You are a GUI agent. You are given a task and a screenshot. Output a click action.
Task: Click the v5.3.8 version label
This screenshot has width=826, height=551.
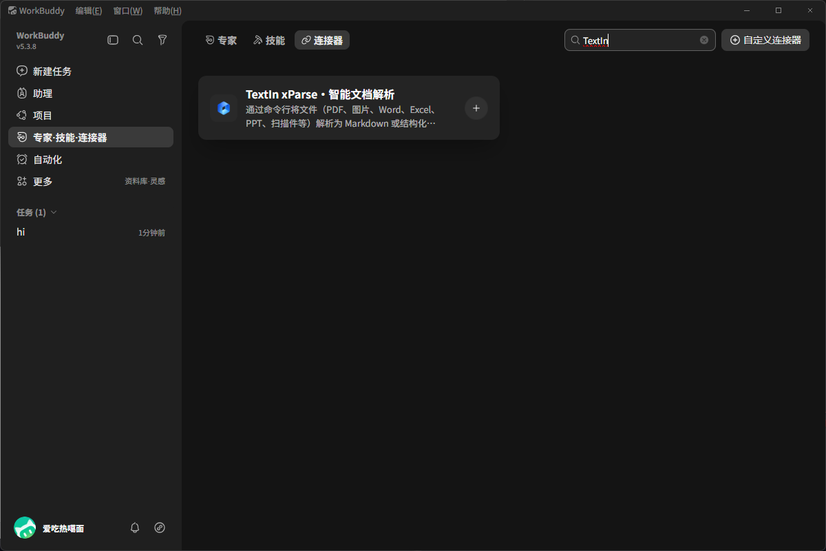(26, 46)
